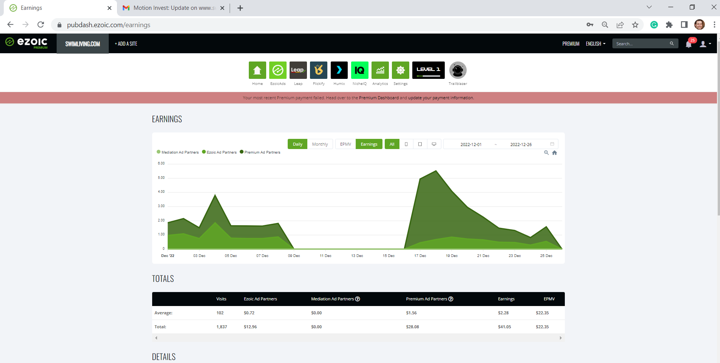Sort totals by Visits column header
Viewport: 720px width, 363px height.
(x=221, y=299)
